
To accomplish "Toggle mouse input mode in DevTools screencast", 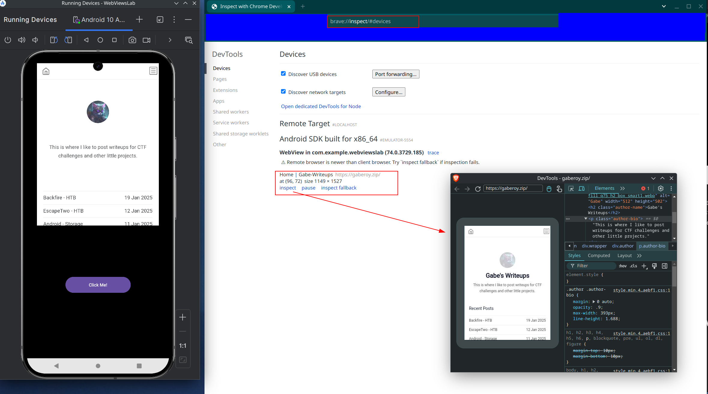I will [549, 189].
